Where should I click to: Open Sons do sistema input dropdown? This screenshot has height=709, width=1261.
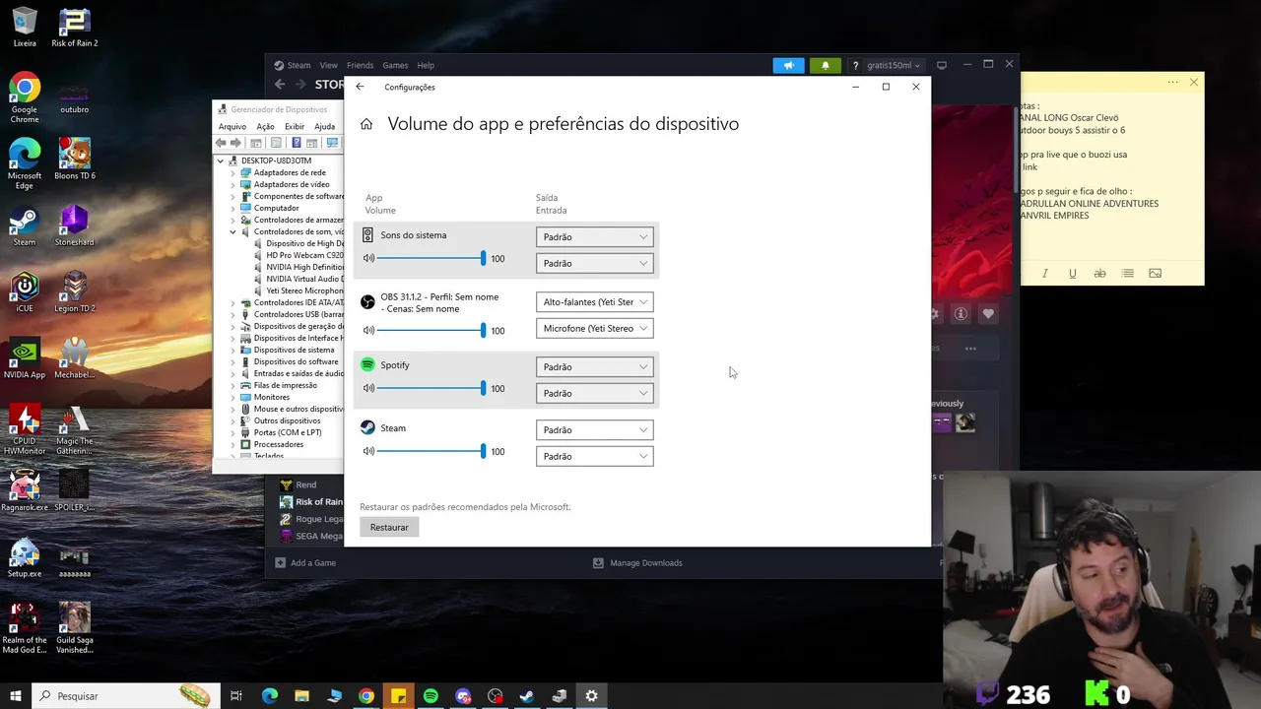[594, 263]
